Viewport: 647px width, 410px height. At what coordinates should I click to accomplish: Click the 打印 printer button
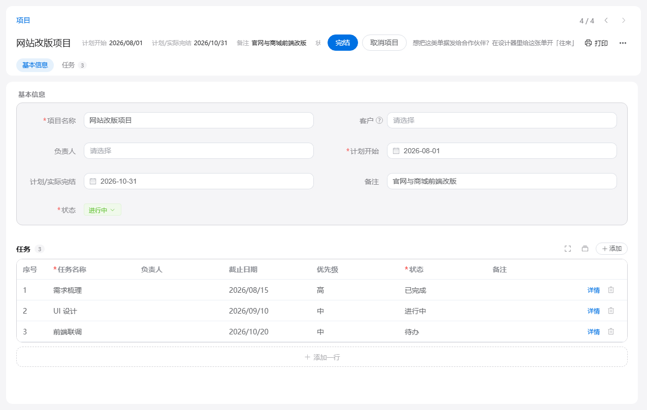click(596, 43)
